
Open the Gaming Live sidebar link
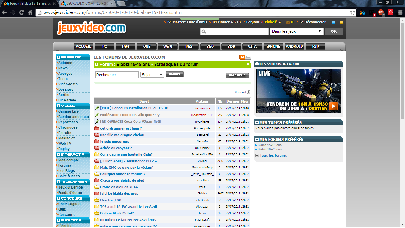(68, 111)
